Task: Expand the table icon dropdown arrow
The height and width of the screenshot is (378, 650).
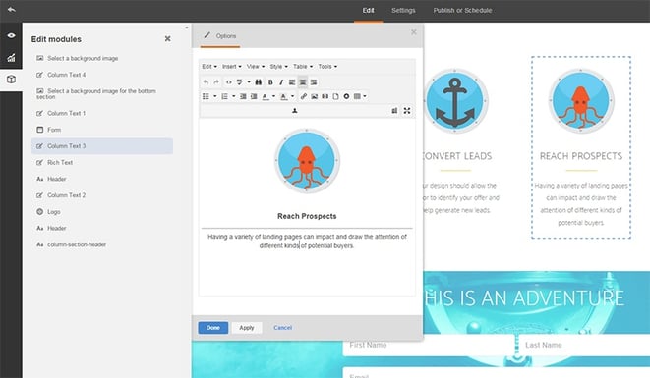Action: 365,96
